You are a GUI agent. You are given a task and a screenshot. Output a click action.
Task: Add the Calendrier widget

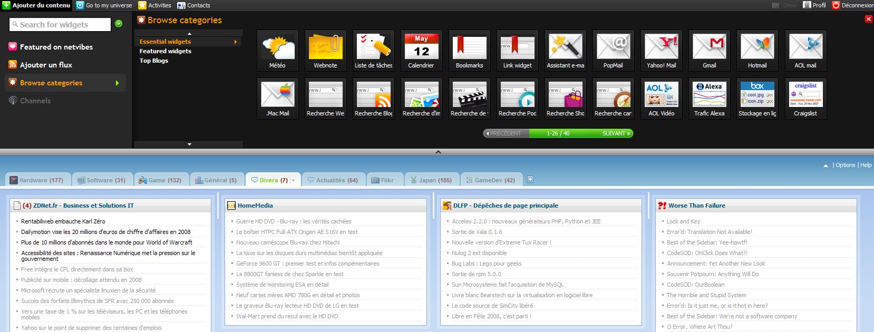421,51
